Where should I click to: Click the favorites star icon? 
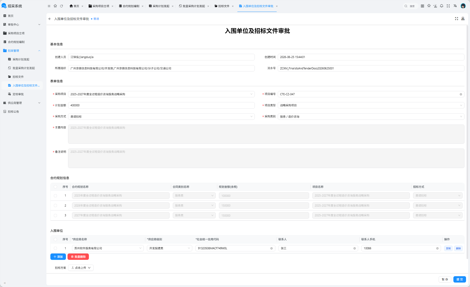tap(429, 6)
